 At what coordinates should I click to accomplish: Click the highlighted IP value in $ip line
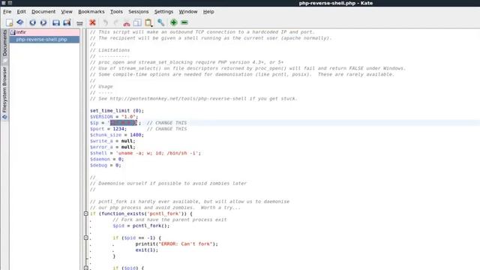[x=123, y=123]
